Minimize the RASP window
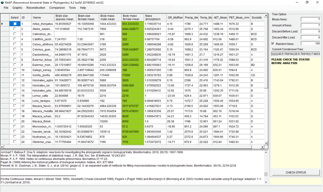Viewport: 323px width, 192px height. 297,2
